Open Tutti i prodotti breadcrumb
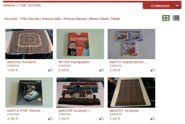185x124 pixels. [30, 5]
